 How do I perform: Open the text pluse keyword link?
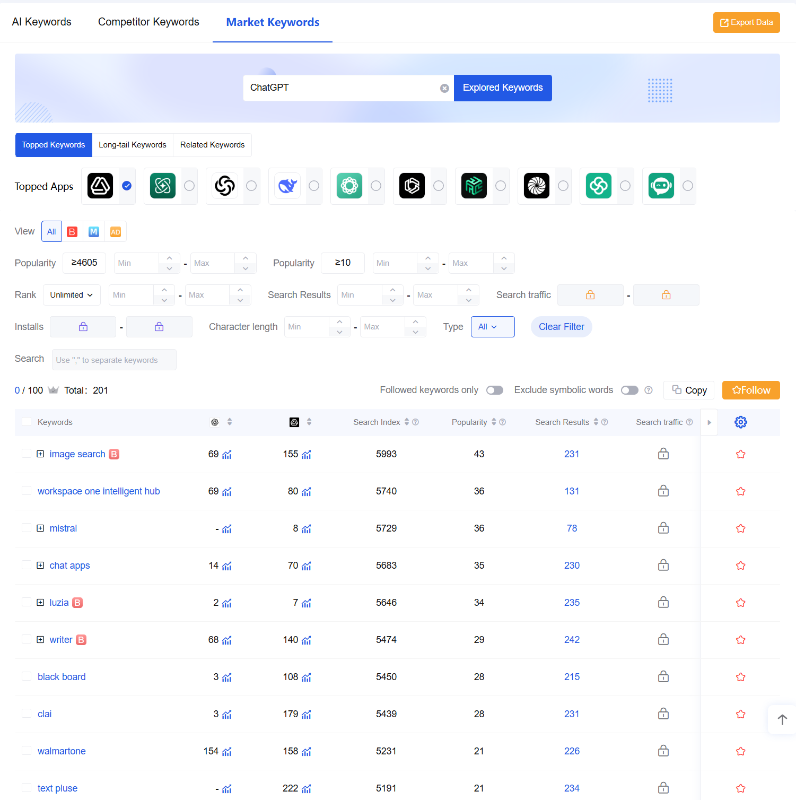[x=57, y=788]
